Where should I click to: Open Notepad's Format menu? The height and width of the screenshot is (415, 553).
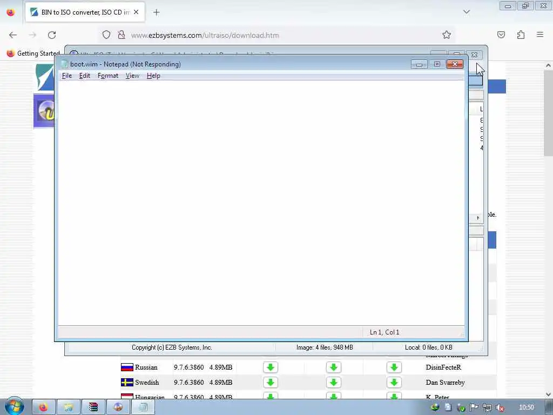pyautogui.click(x=108, y=76)
